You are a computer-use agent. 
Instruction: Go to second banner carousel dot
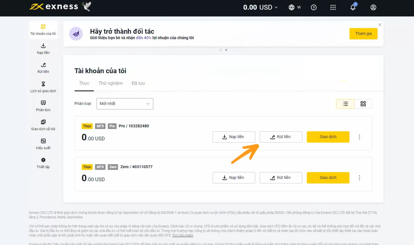(226, 50)
